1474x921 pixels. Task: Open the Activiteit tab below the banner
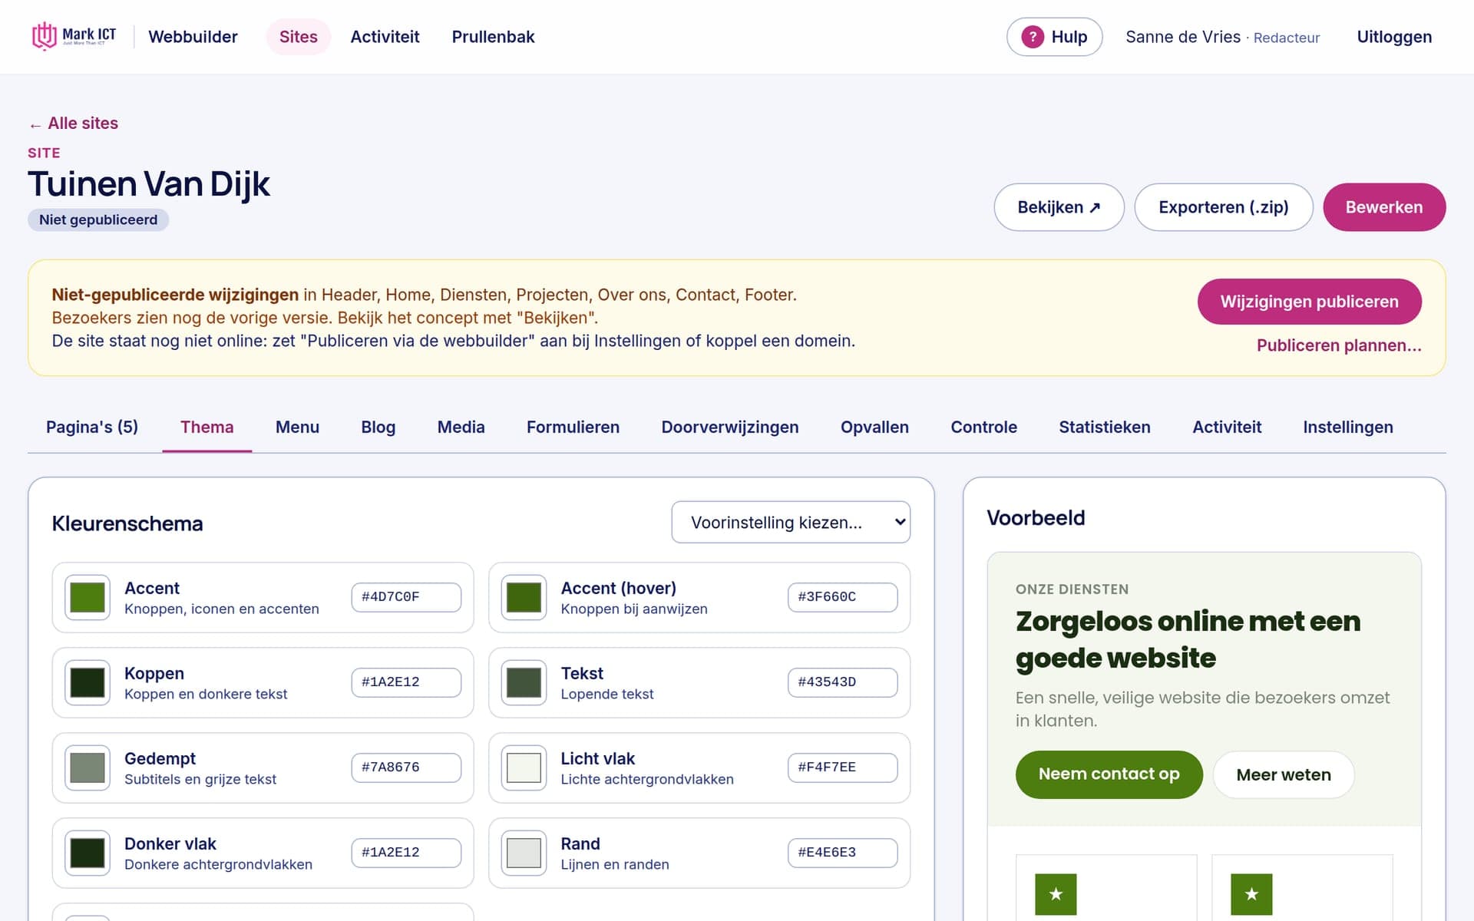(1227, 427)
